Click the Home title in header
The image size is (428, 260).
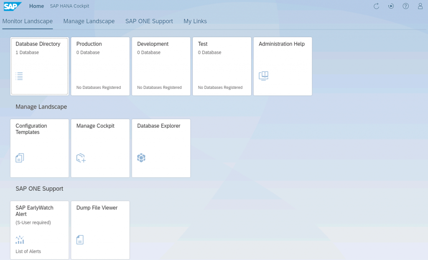click(x=37, y=6)
